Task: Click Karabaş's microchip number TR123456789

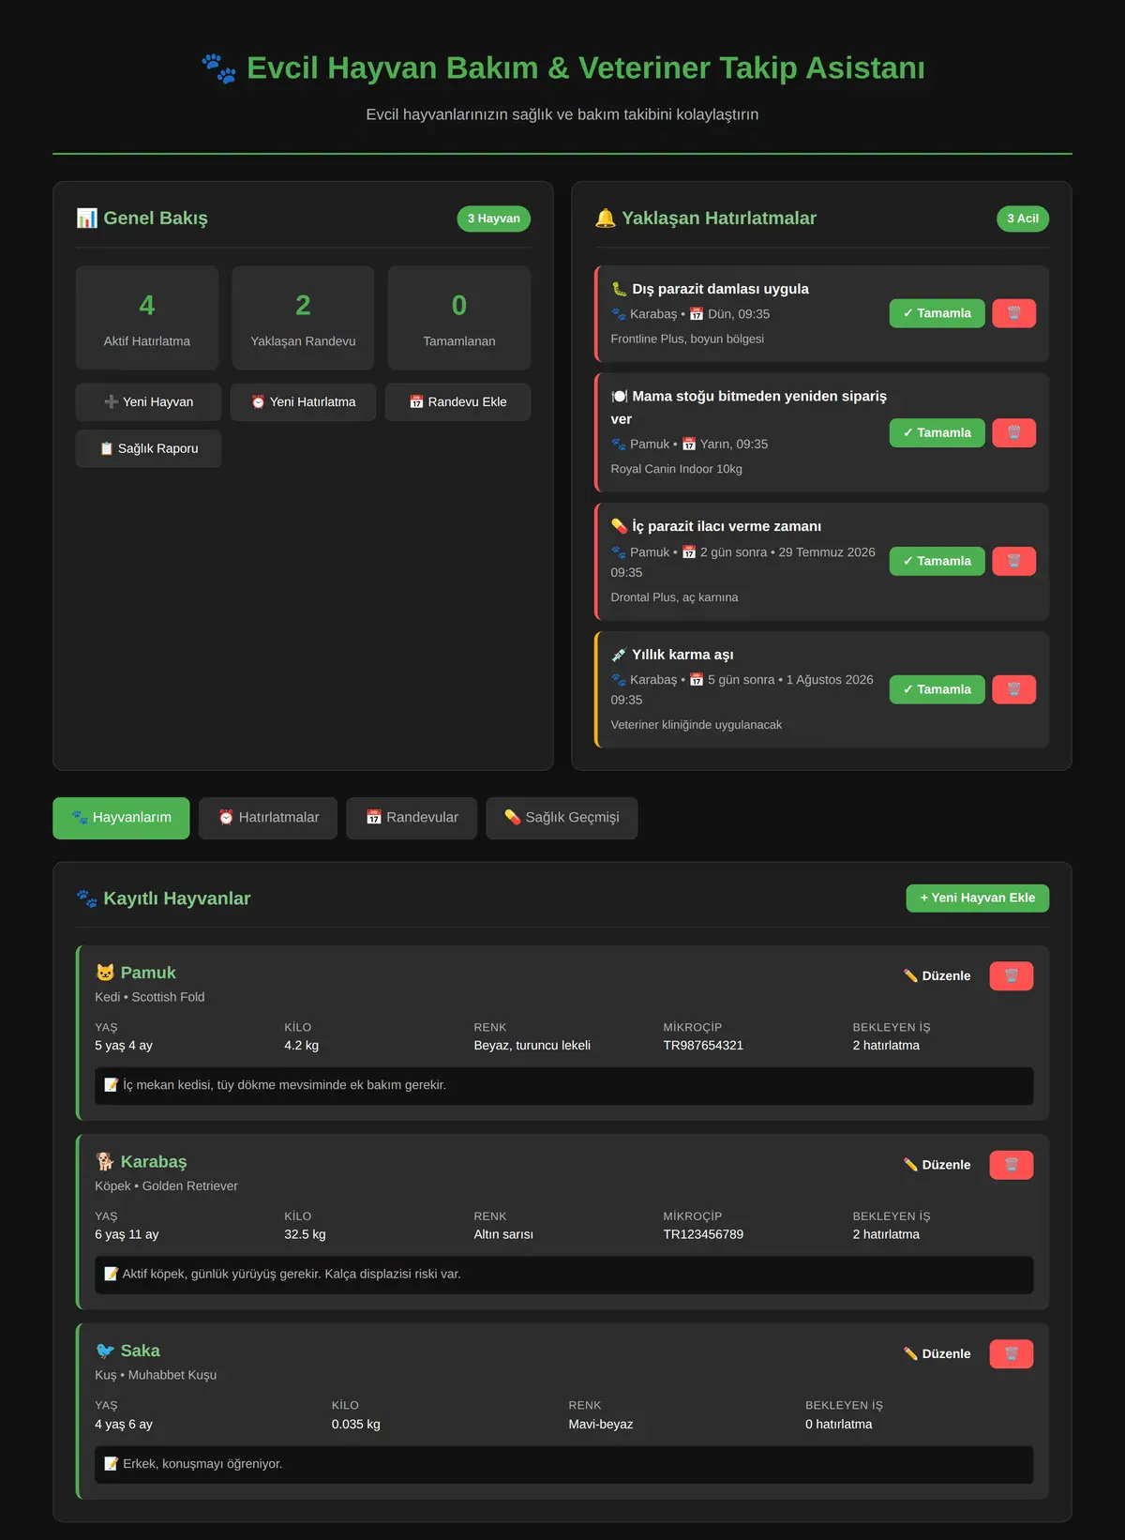Action: coord(703,1234)
